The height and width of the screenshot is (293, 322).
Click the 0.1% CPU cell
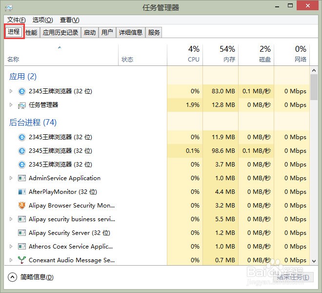click(185, 151)
